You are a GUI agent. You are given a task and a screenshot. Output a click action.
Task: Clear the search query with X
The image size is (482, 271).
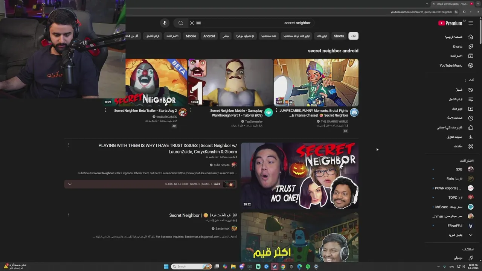pos(192,23)
